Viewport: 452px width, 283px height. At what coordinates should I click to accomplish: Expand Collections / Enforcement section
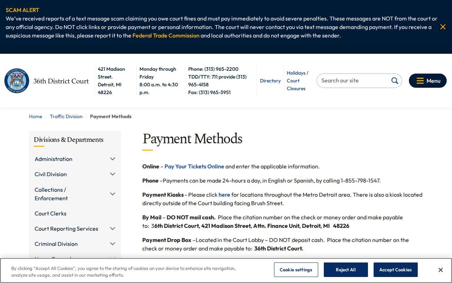tap(113, 194)
